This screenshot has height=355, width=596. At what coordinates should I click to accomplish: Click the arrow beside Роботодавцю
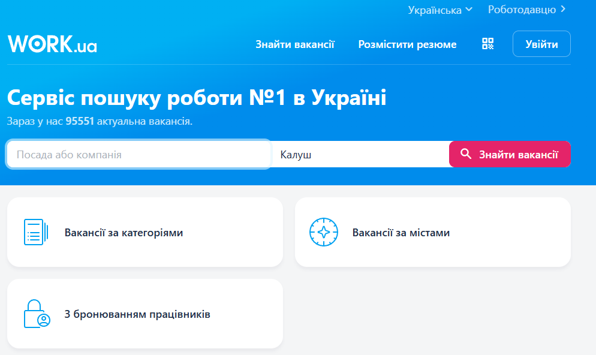click(x=563, y=9)
